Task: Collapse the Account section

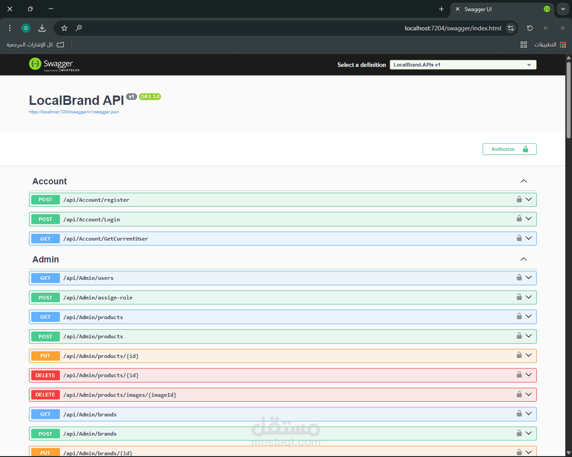Action: (x=524, y=181)
